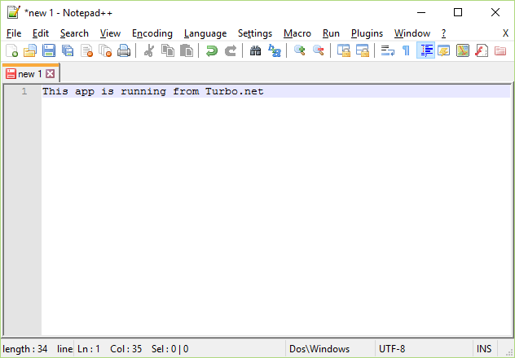
Task: Open the Function List icon
Action: click(481, 50)
